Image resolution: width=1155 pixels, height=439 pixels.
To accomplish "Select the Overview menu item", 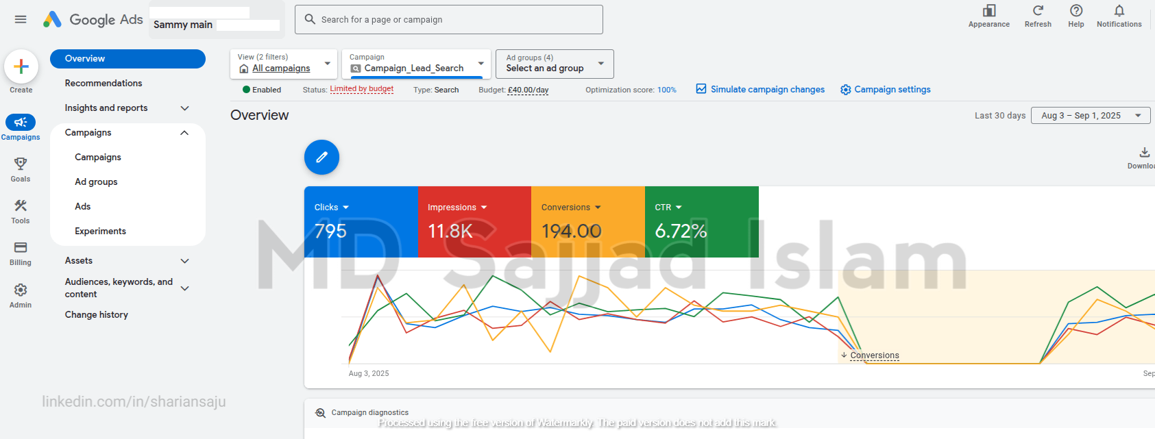I will click(x=127, y=59).
